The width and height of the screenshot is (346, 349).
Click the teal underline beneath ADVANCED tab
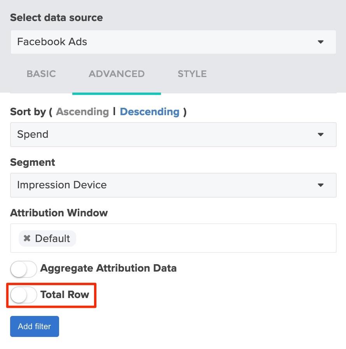coord(117,94)
